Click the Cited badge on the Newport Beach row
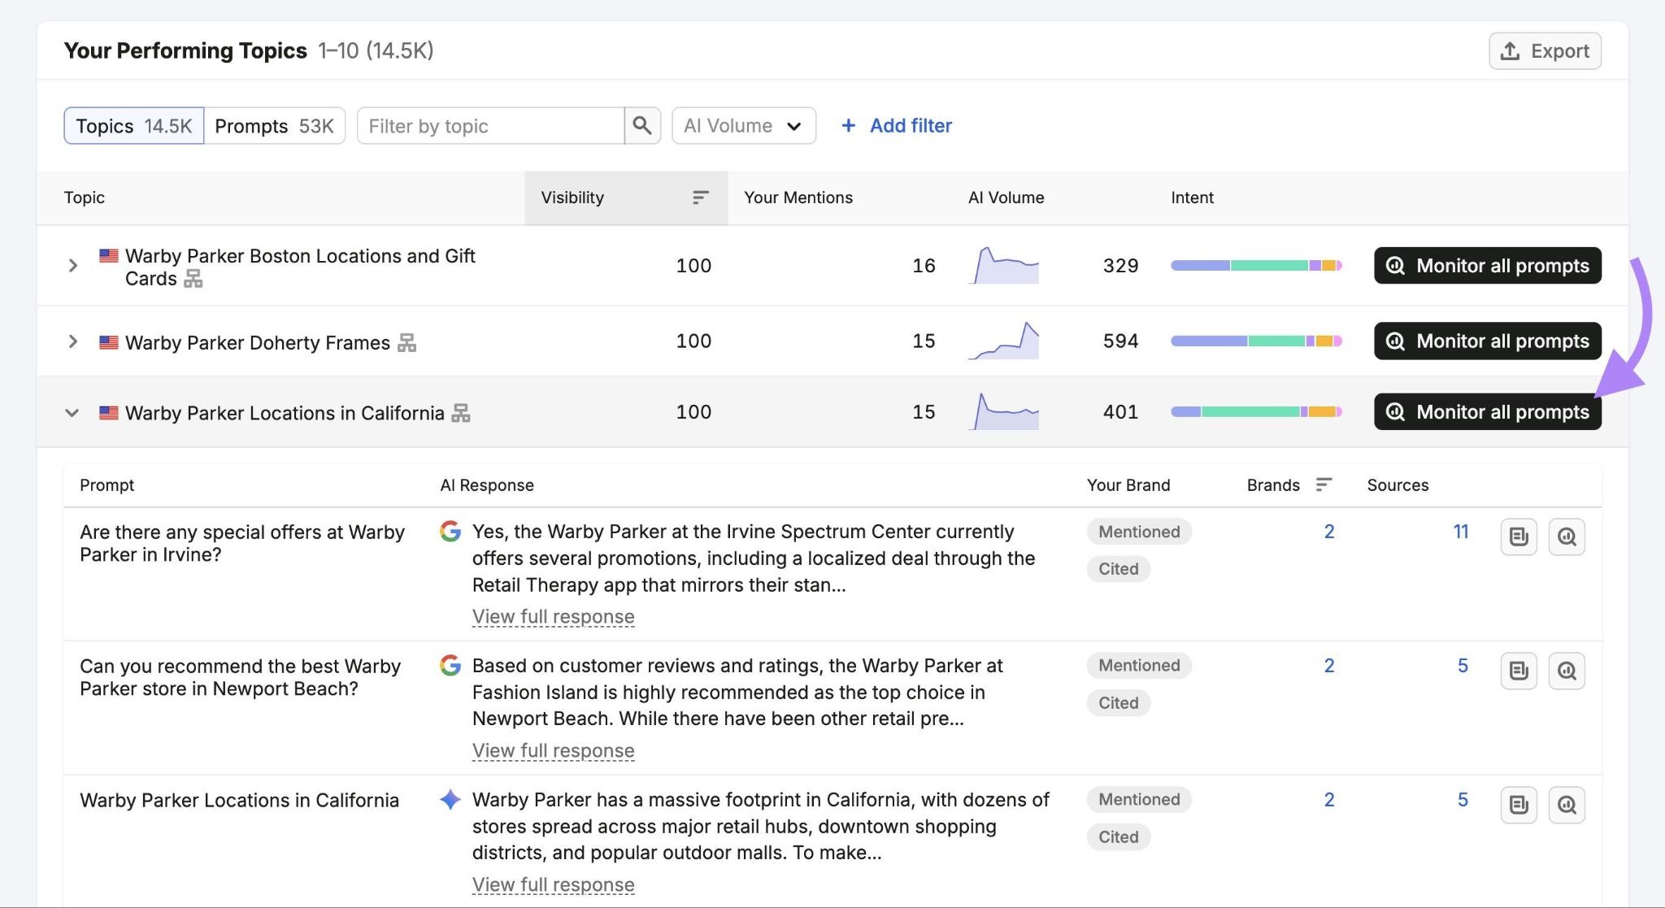The image size is (1665, 908). coord(1118,703)
